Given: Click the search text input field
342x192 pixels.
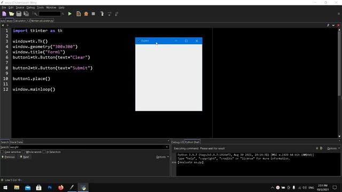Looking at the screenshot, I should click(x=87, y=147).
